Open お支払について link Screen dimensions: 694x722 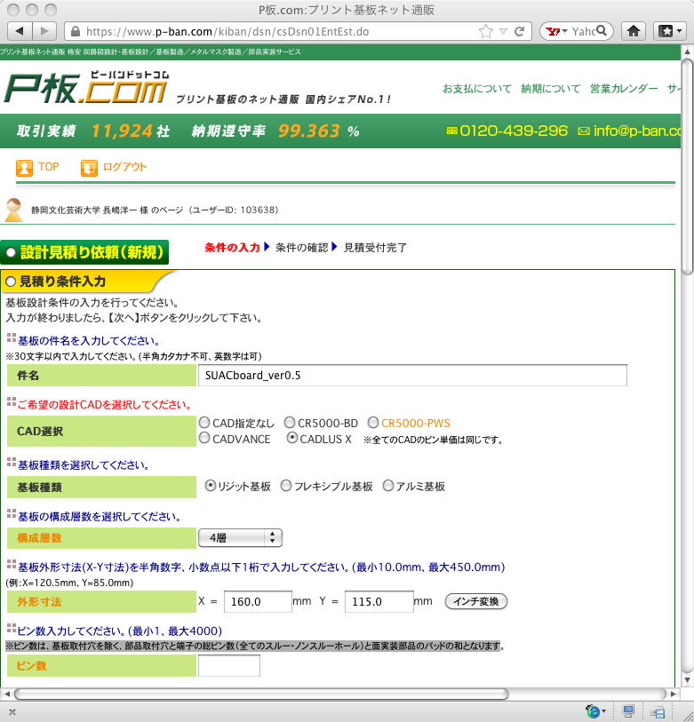pos(477,89)
